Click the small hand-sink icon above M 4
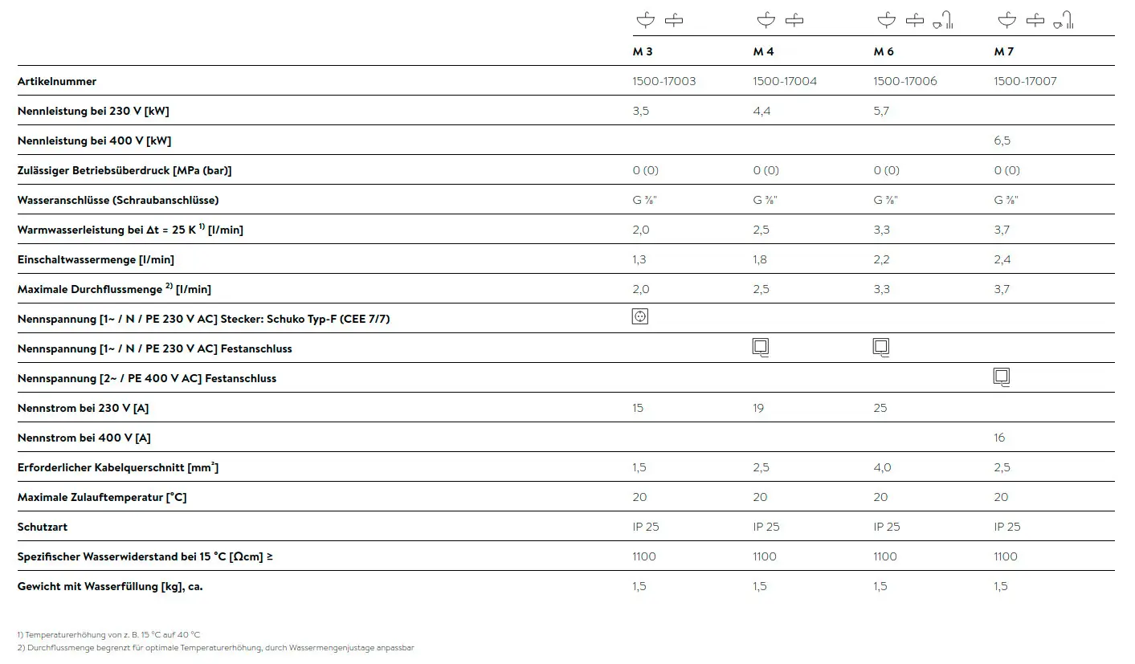This screenshot has width=1135, height=664. tap(794, 20)
